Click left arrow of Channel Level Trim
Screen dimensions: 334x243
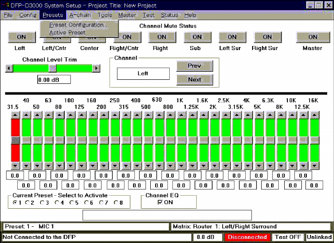point(9,69)
